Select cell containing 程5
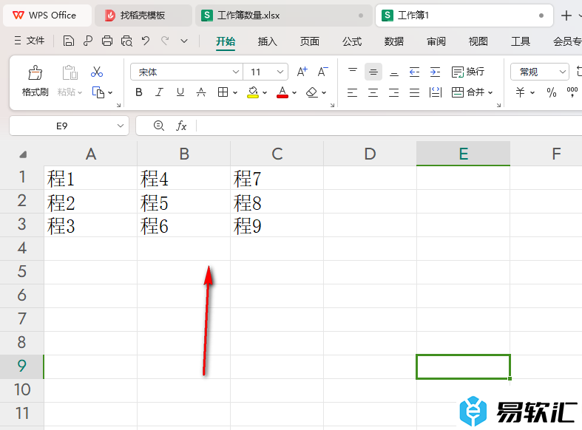This screenshot has width=582, height=430. coord(183,202)
